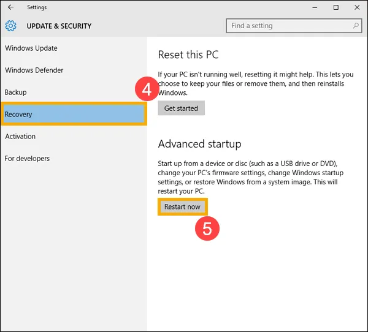Maximize the Settings window
Screen dimensions: 368x332
coord(336,7)
